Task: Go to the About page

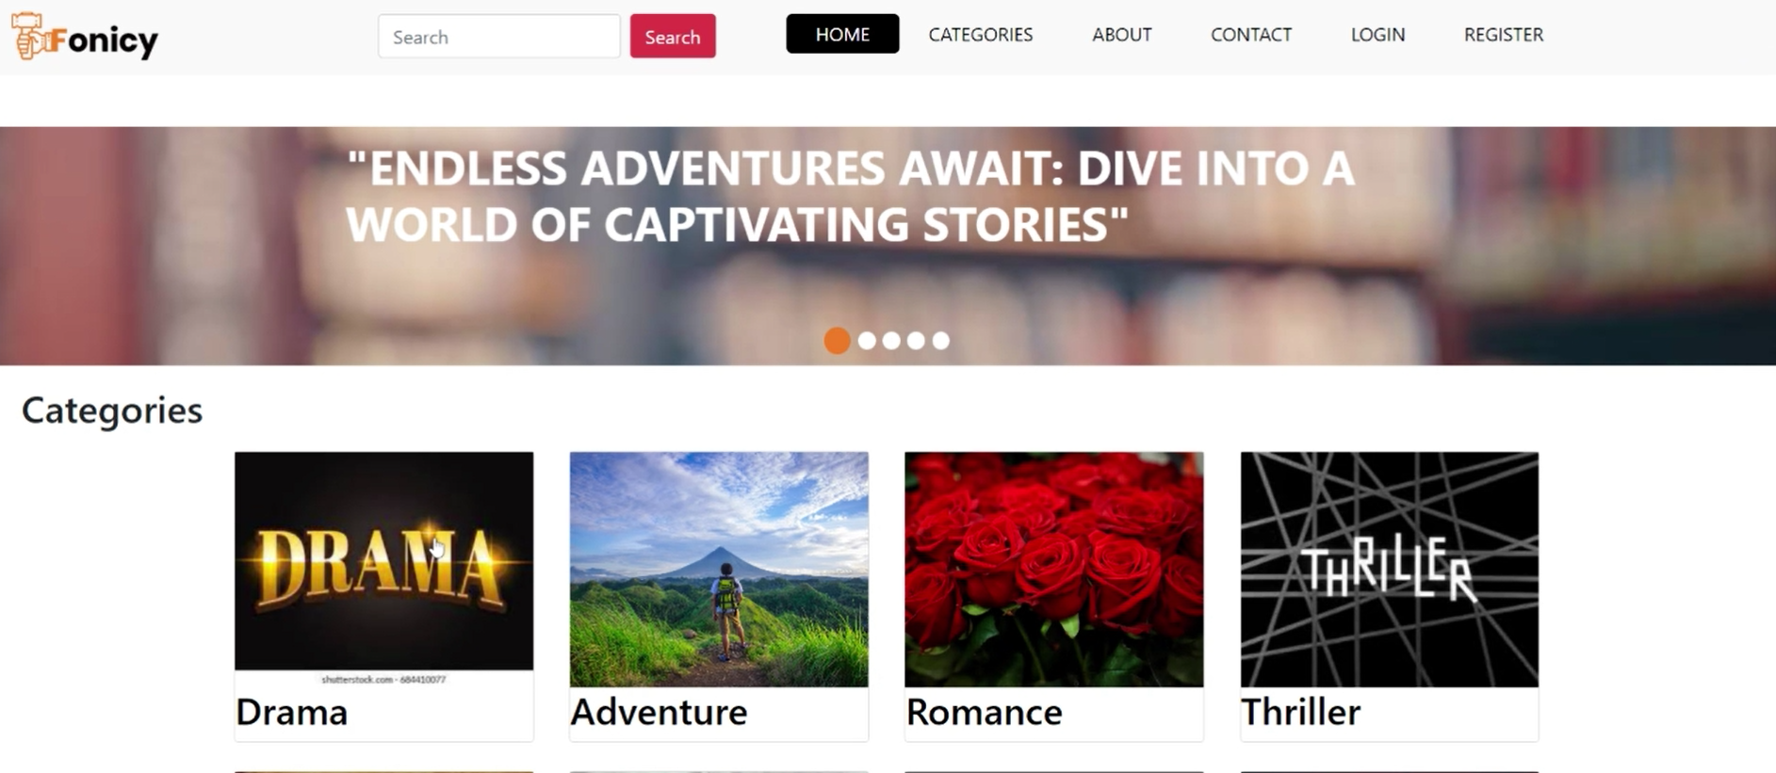Action: click(1121, 34)
